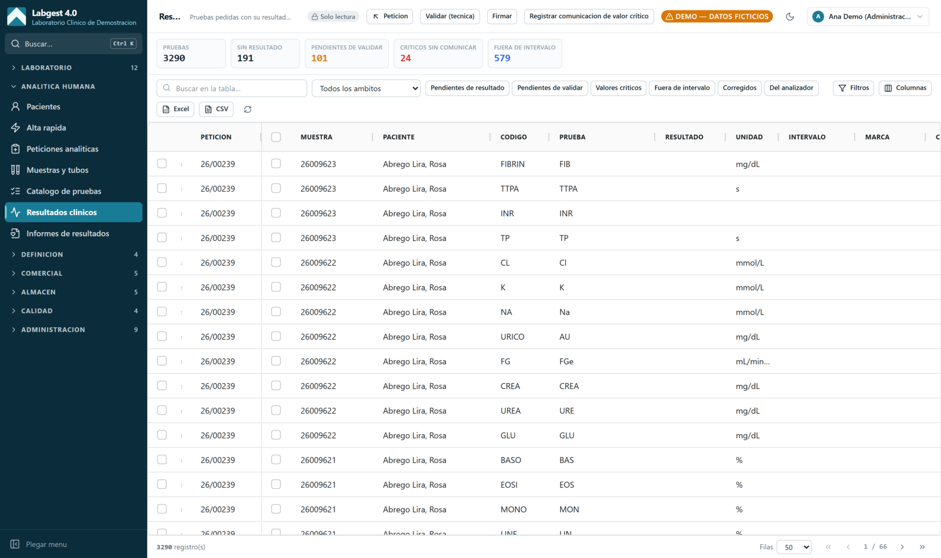This screenshot has height=558, width=941.
Task: Filter by Fuera de intervalo
Action: 682,88
